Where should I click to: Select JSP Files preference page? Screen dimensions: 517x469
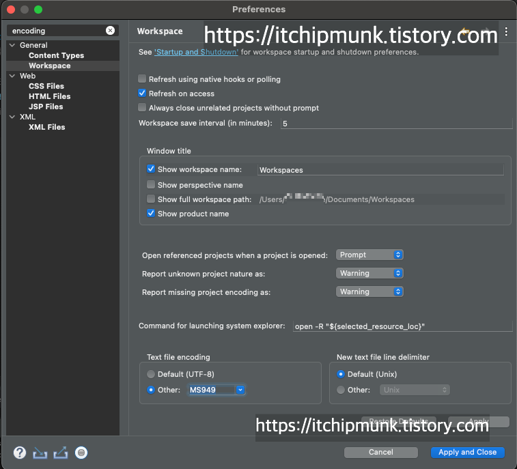(46, 106)
